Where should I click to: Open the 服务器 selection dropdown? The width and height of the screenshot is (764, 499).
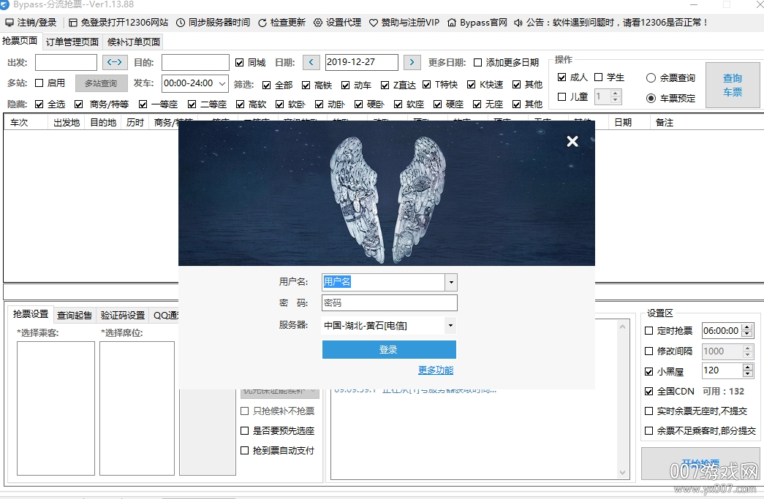click(450, 326)
